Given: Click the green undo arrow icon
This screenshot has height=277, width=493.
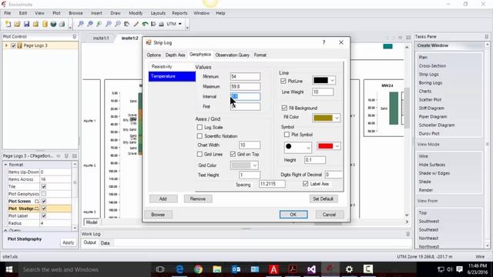Looking at the screenshot, I should 145,24.
